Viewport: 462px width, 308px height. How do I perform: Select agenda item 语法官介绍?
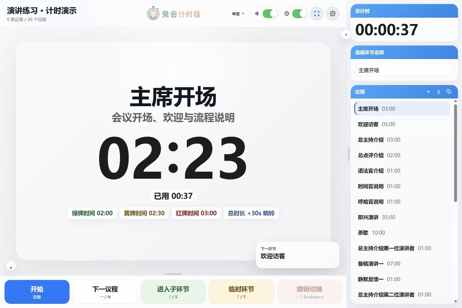(x=402, y=171)
